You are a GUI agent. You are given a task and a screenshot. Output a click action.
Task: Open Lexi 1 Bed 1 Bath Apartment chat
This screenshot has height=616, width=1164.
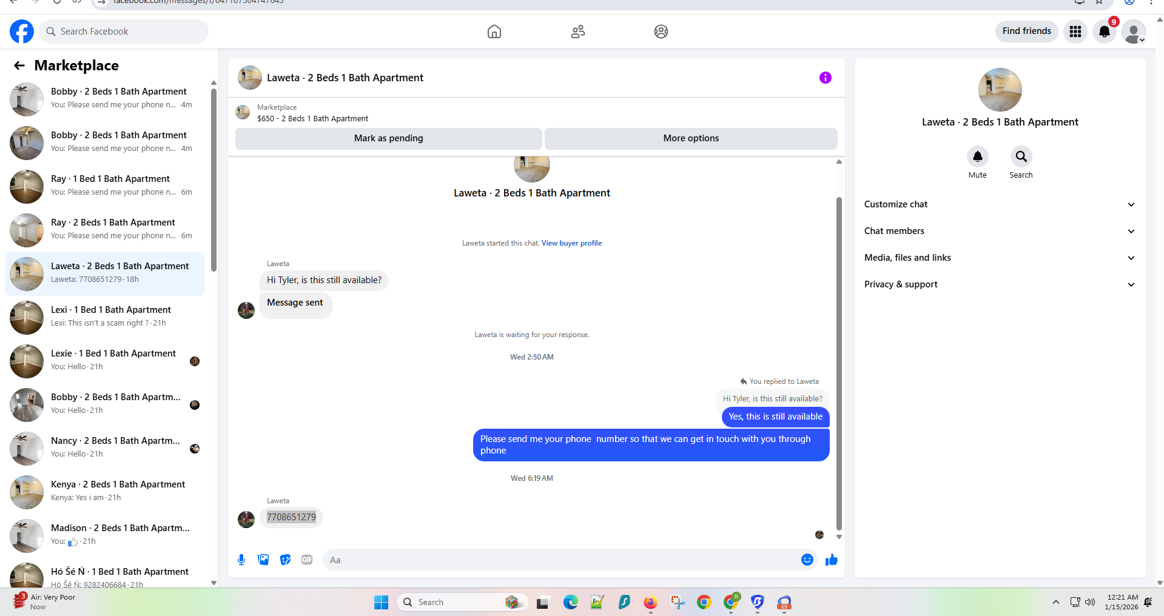[x=105, y=318]
